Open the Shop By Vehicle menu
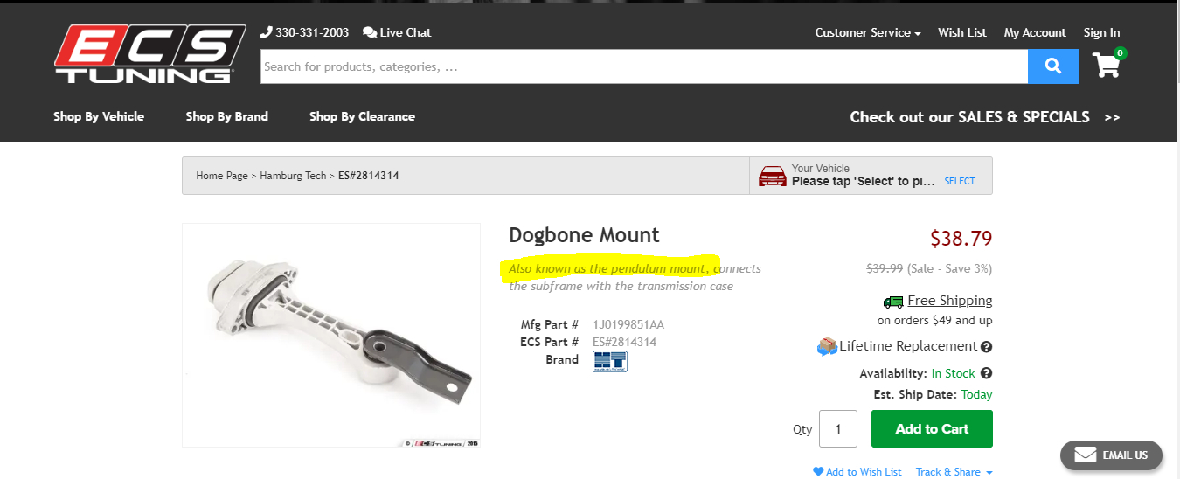Screen dimensions: 1180x479 (x=99, y=116)
